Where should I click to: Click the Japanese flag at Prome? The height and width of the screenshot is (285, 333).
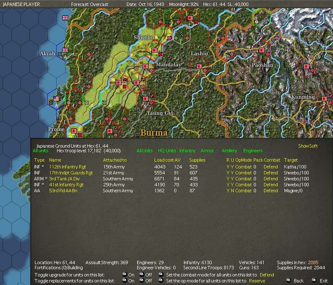(x=74, y=131)
